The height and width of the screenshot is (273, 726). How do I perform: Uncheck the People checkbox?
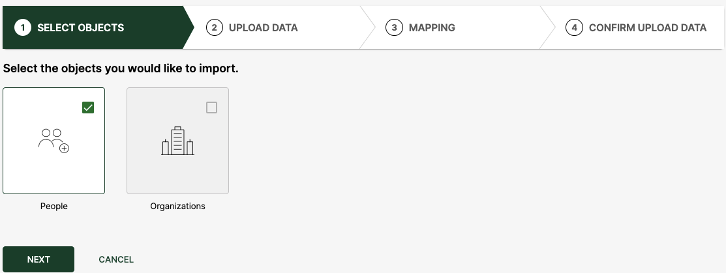pos(88,108)
